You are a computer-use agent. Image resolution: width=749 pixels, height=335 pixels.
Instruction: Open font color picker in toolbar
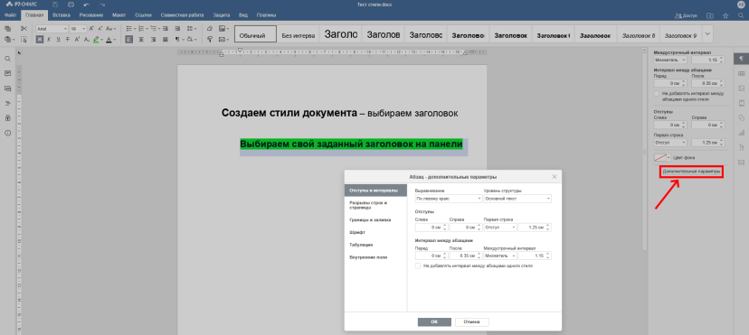point(115,39)
